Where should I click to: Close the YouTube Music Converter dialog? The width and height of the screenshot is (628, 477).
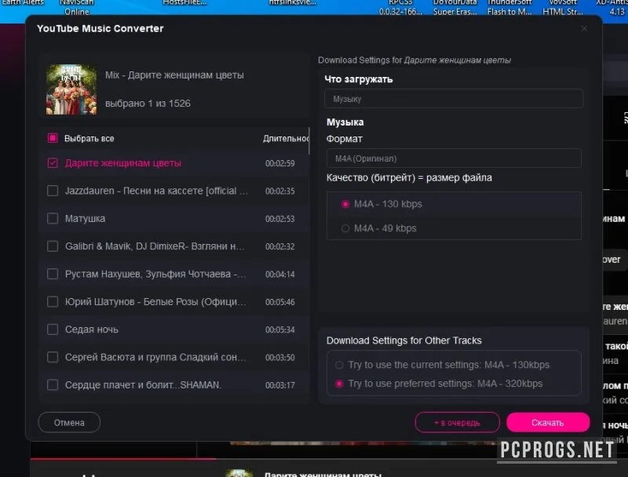point(584,28)
